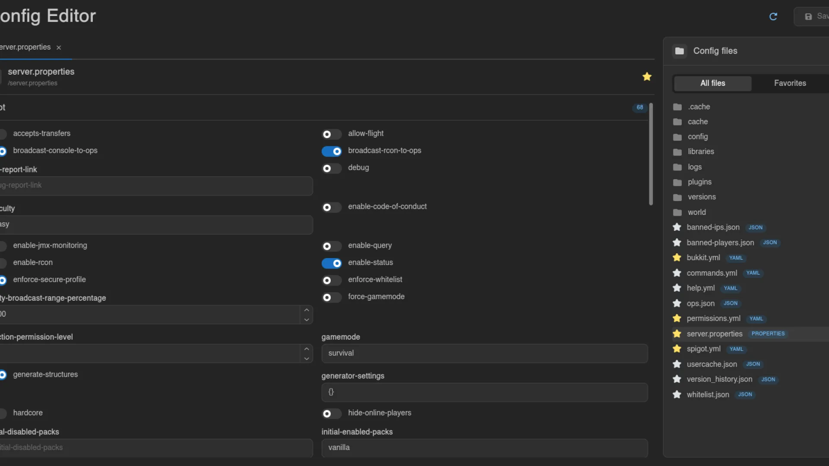Image resolution: width=829 pixels, height=466 pixels.
Task: Click the bug-report-link input field
Action: [x=155, y=186]
